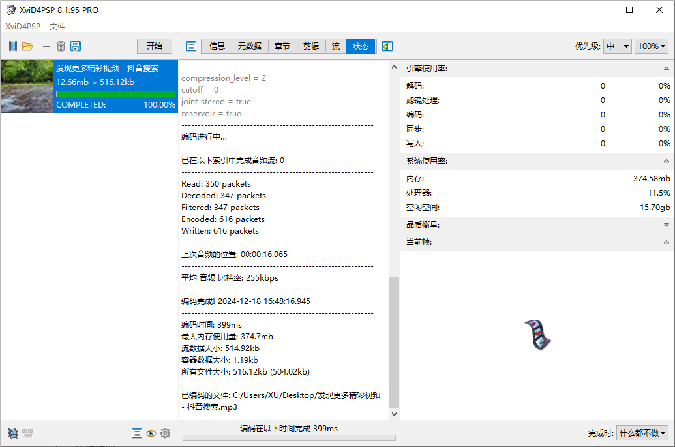Collapse the 引擎使用率 panel
675x447 pixels.
tap(666, 68)
